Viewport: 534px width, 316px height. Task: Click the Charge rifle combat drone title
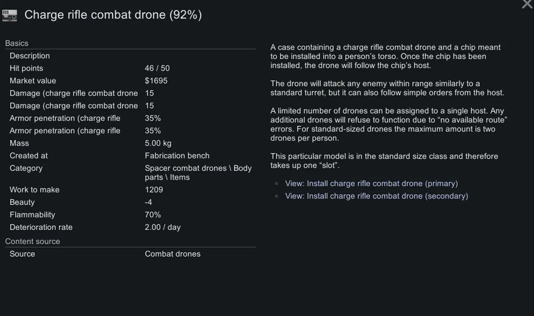pyautogui.click(x=113, y=15)
